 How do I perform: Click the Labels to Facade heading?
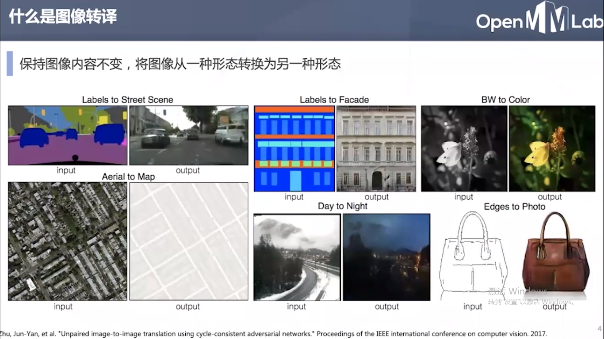click(334, 100)
